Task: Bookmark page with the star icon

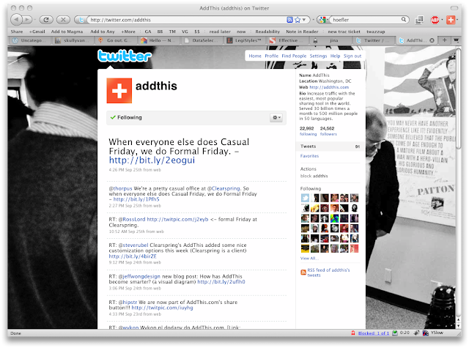Action: [298, 20]
